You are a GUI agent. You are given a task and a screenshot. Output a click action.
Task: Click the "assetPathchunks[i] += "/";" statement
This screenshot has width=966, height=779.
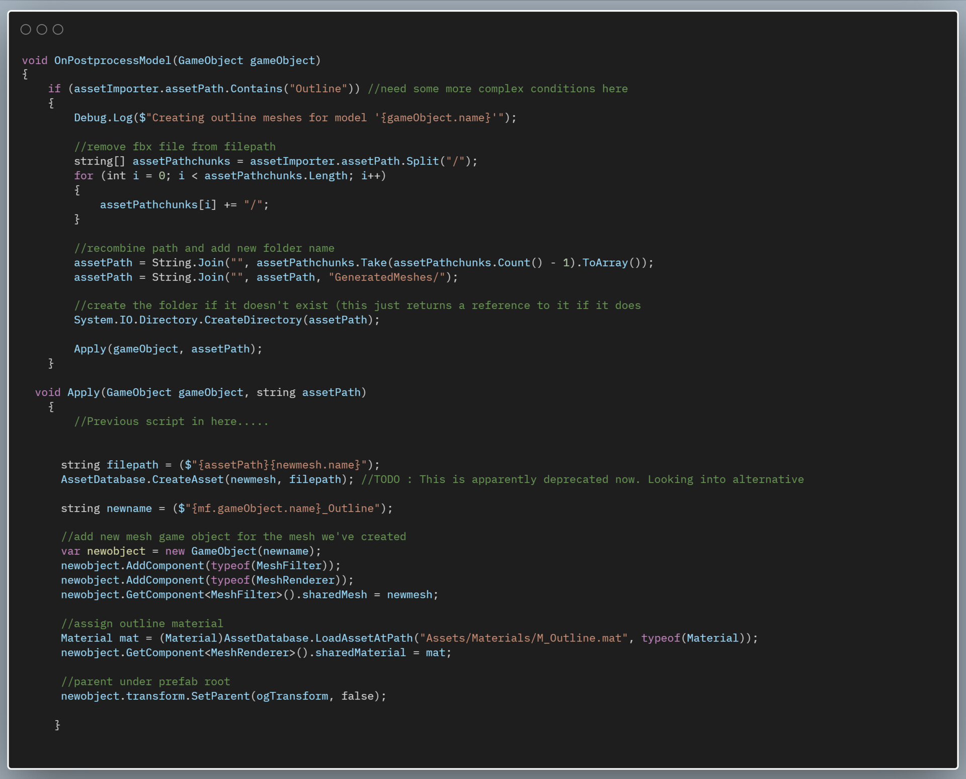(x=184, y=205)
